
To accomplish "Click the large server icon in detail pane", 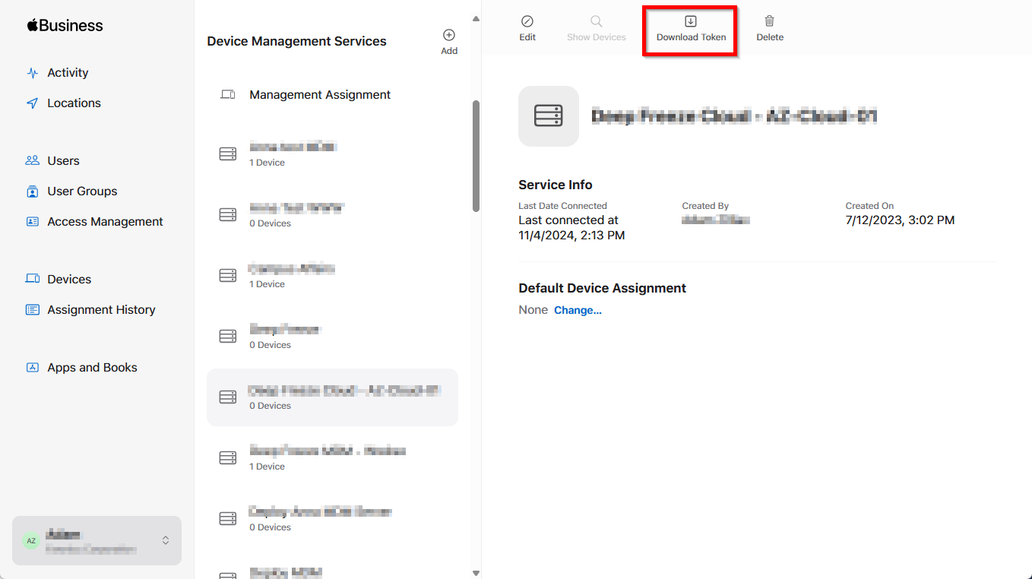I will [x=549, y=116].
